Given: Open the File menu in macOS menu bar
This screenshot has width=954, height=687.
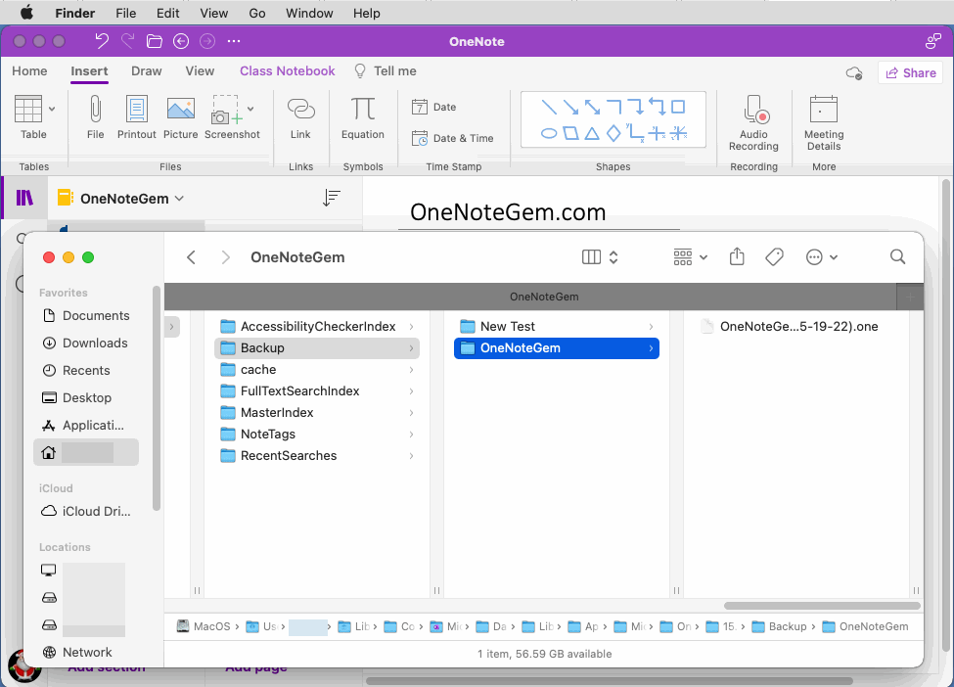Looking at the screenshot, I should [126, 13].
